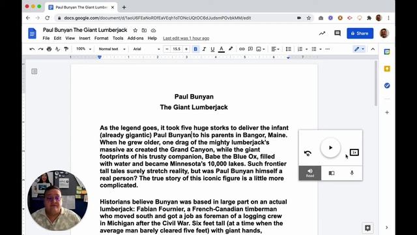417x235 pixels.
Task: Open the Add-ons menu
Action: pos(136,39)
